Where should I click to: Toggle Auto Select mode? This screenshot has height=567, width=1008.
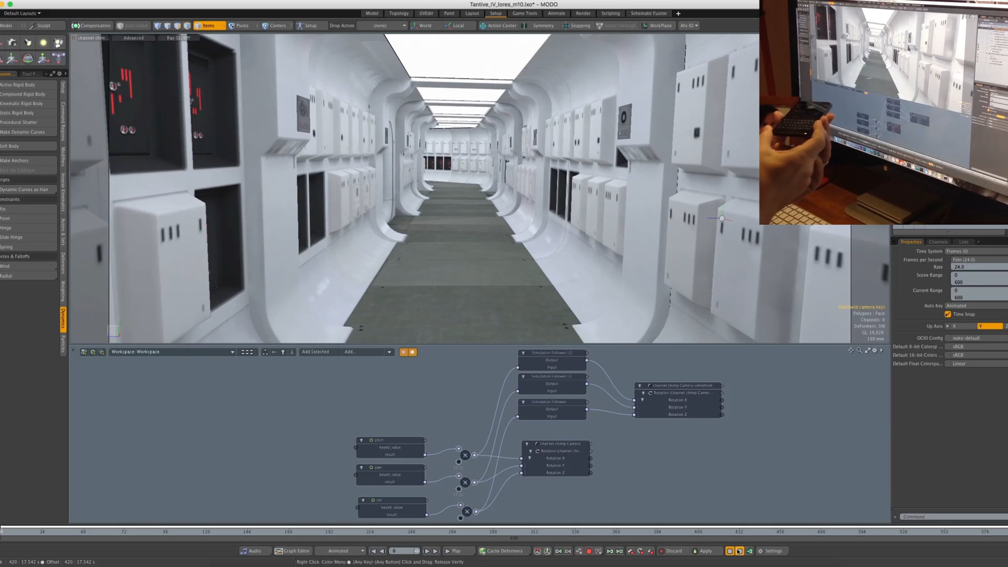point(132,26)
